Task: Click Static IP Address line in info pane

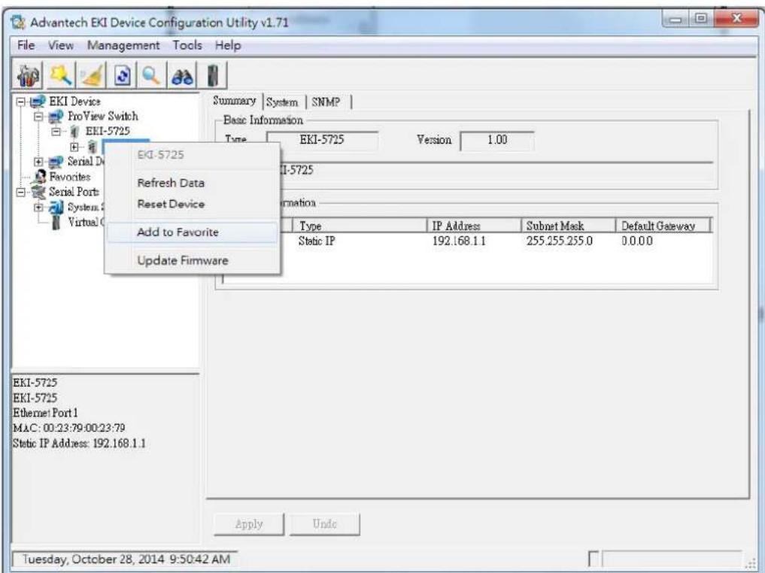Action: tap(79, 444)
